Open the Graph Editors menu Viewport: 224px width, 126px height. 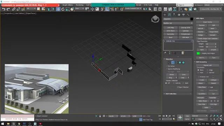click(x=68, y=5)
